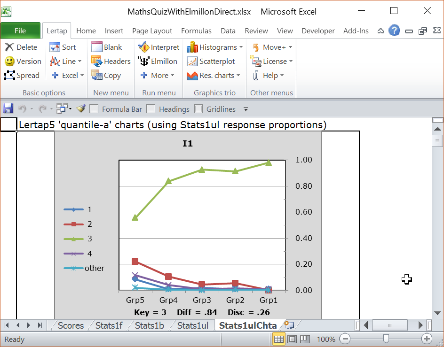This screenshot has width=444, height=347.
Task: Click the Redo arrow icon
Action: [42, 108]
